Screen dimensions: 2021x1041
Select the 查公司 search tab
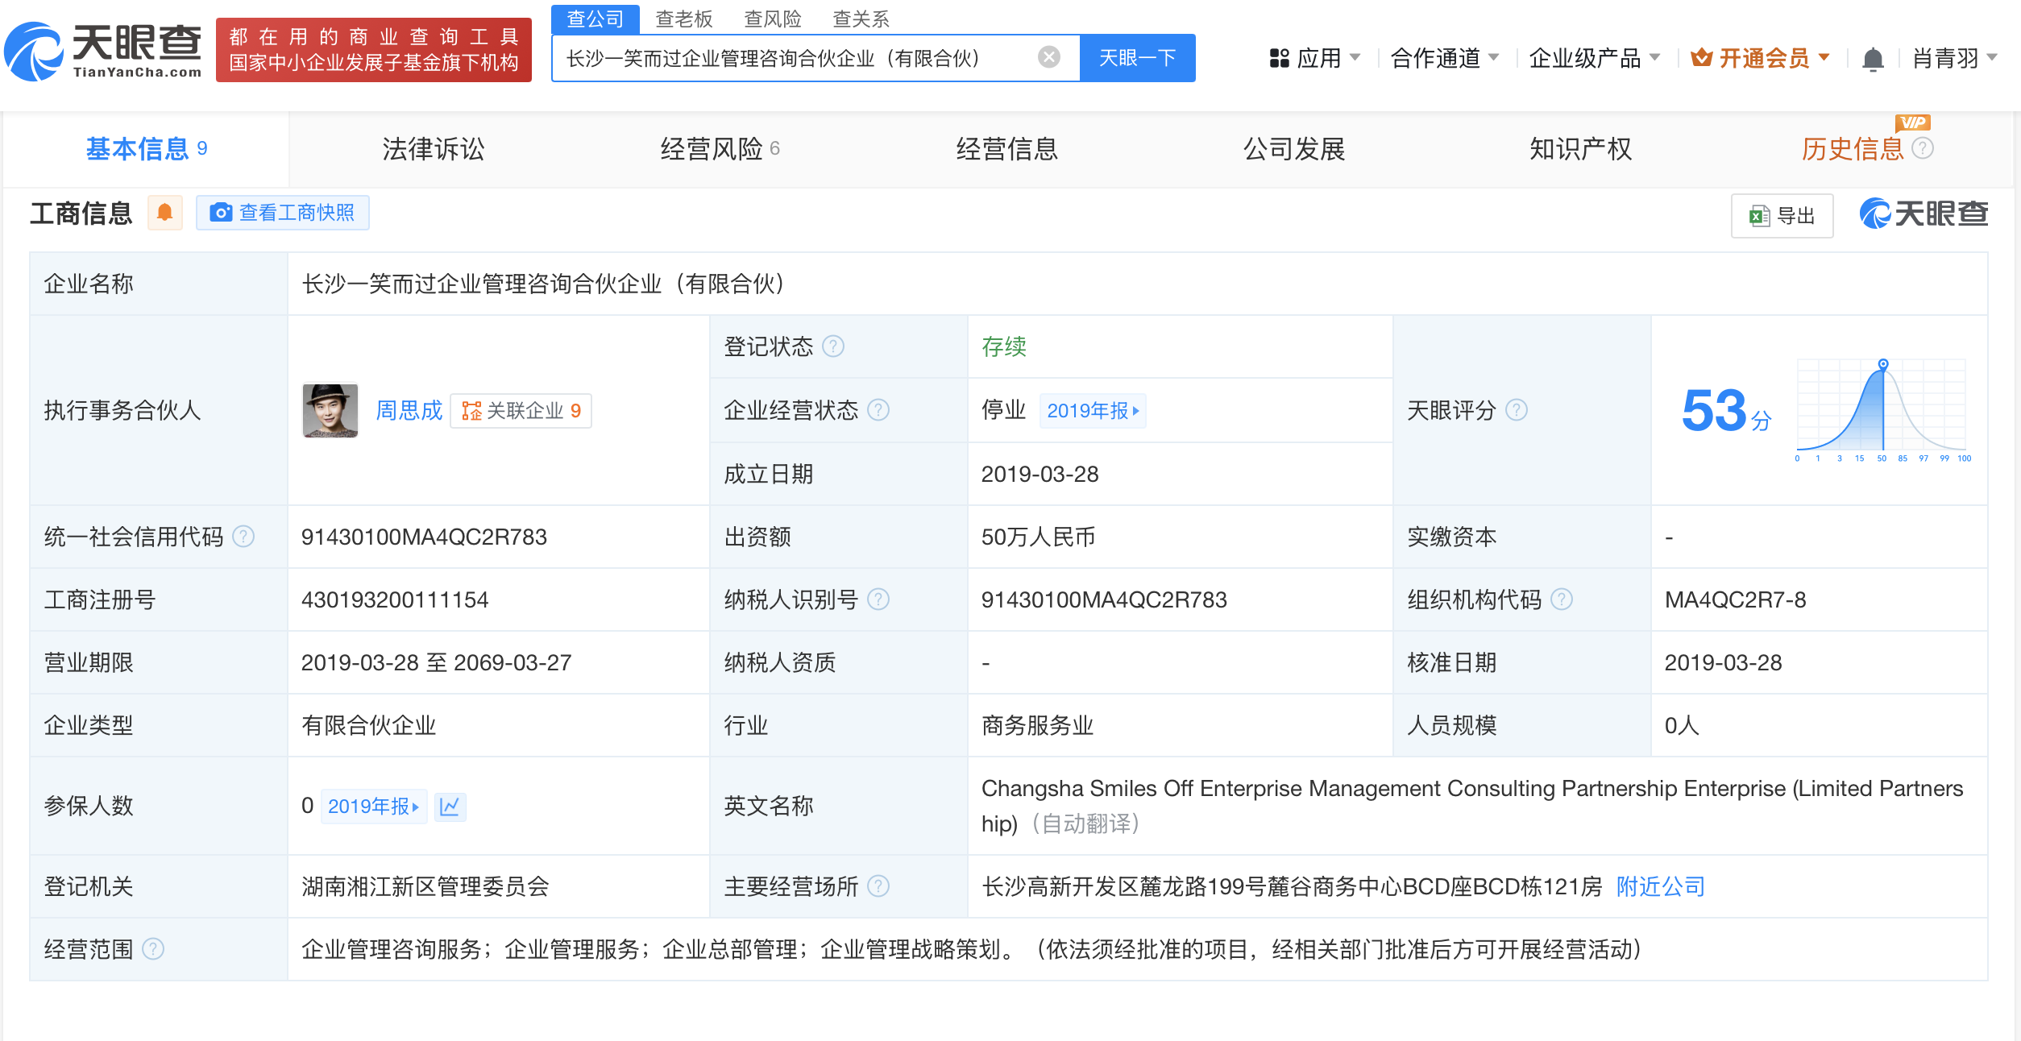point(596,19)
